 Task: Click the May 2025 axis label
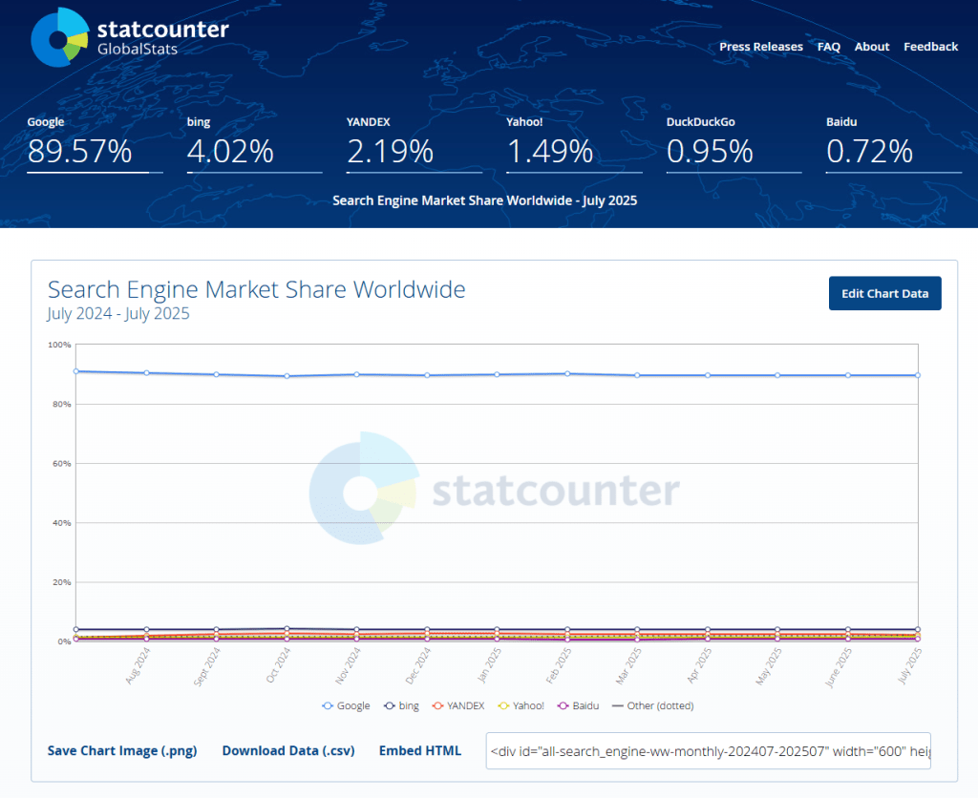coord(769,666)
